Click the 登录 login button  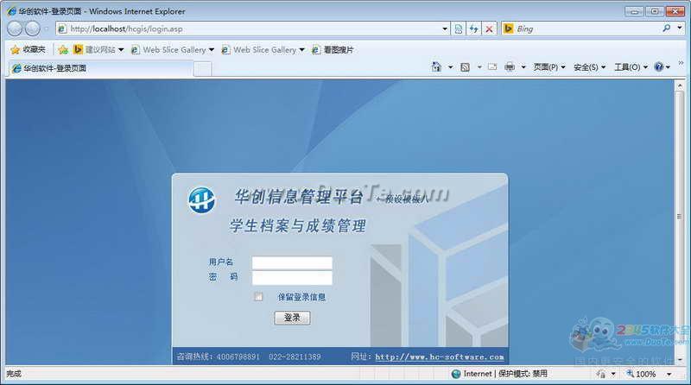[x=292, y=318]
